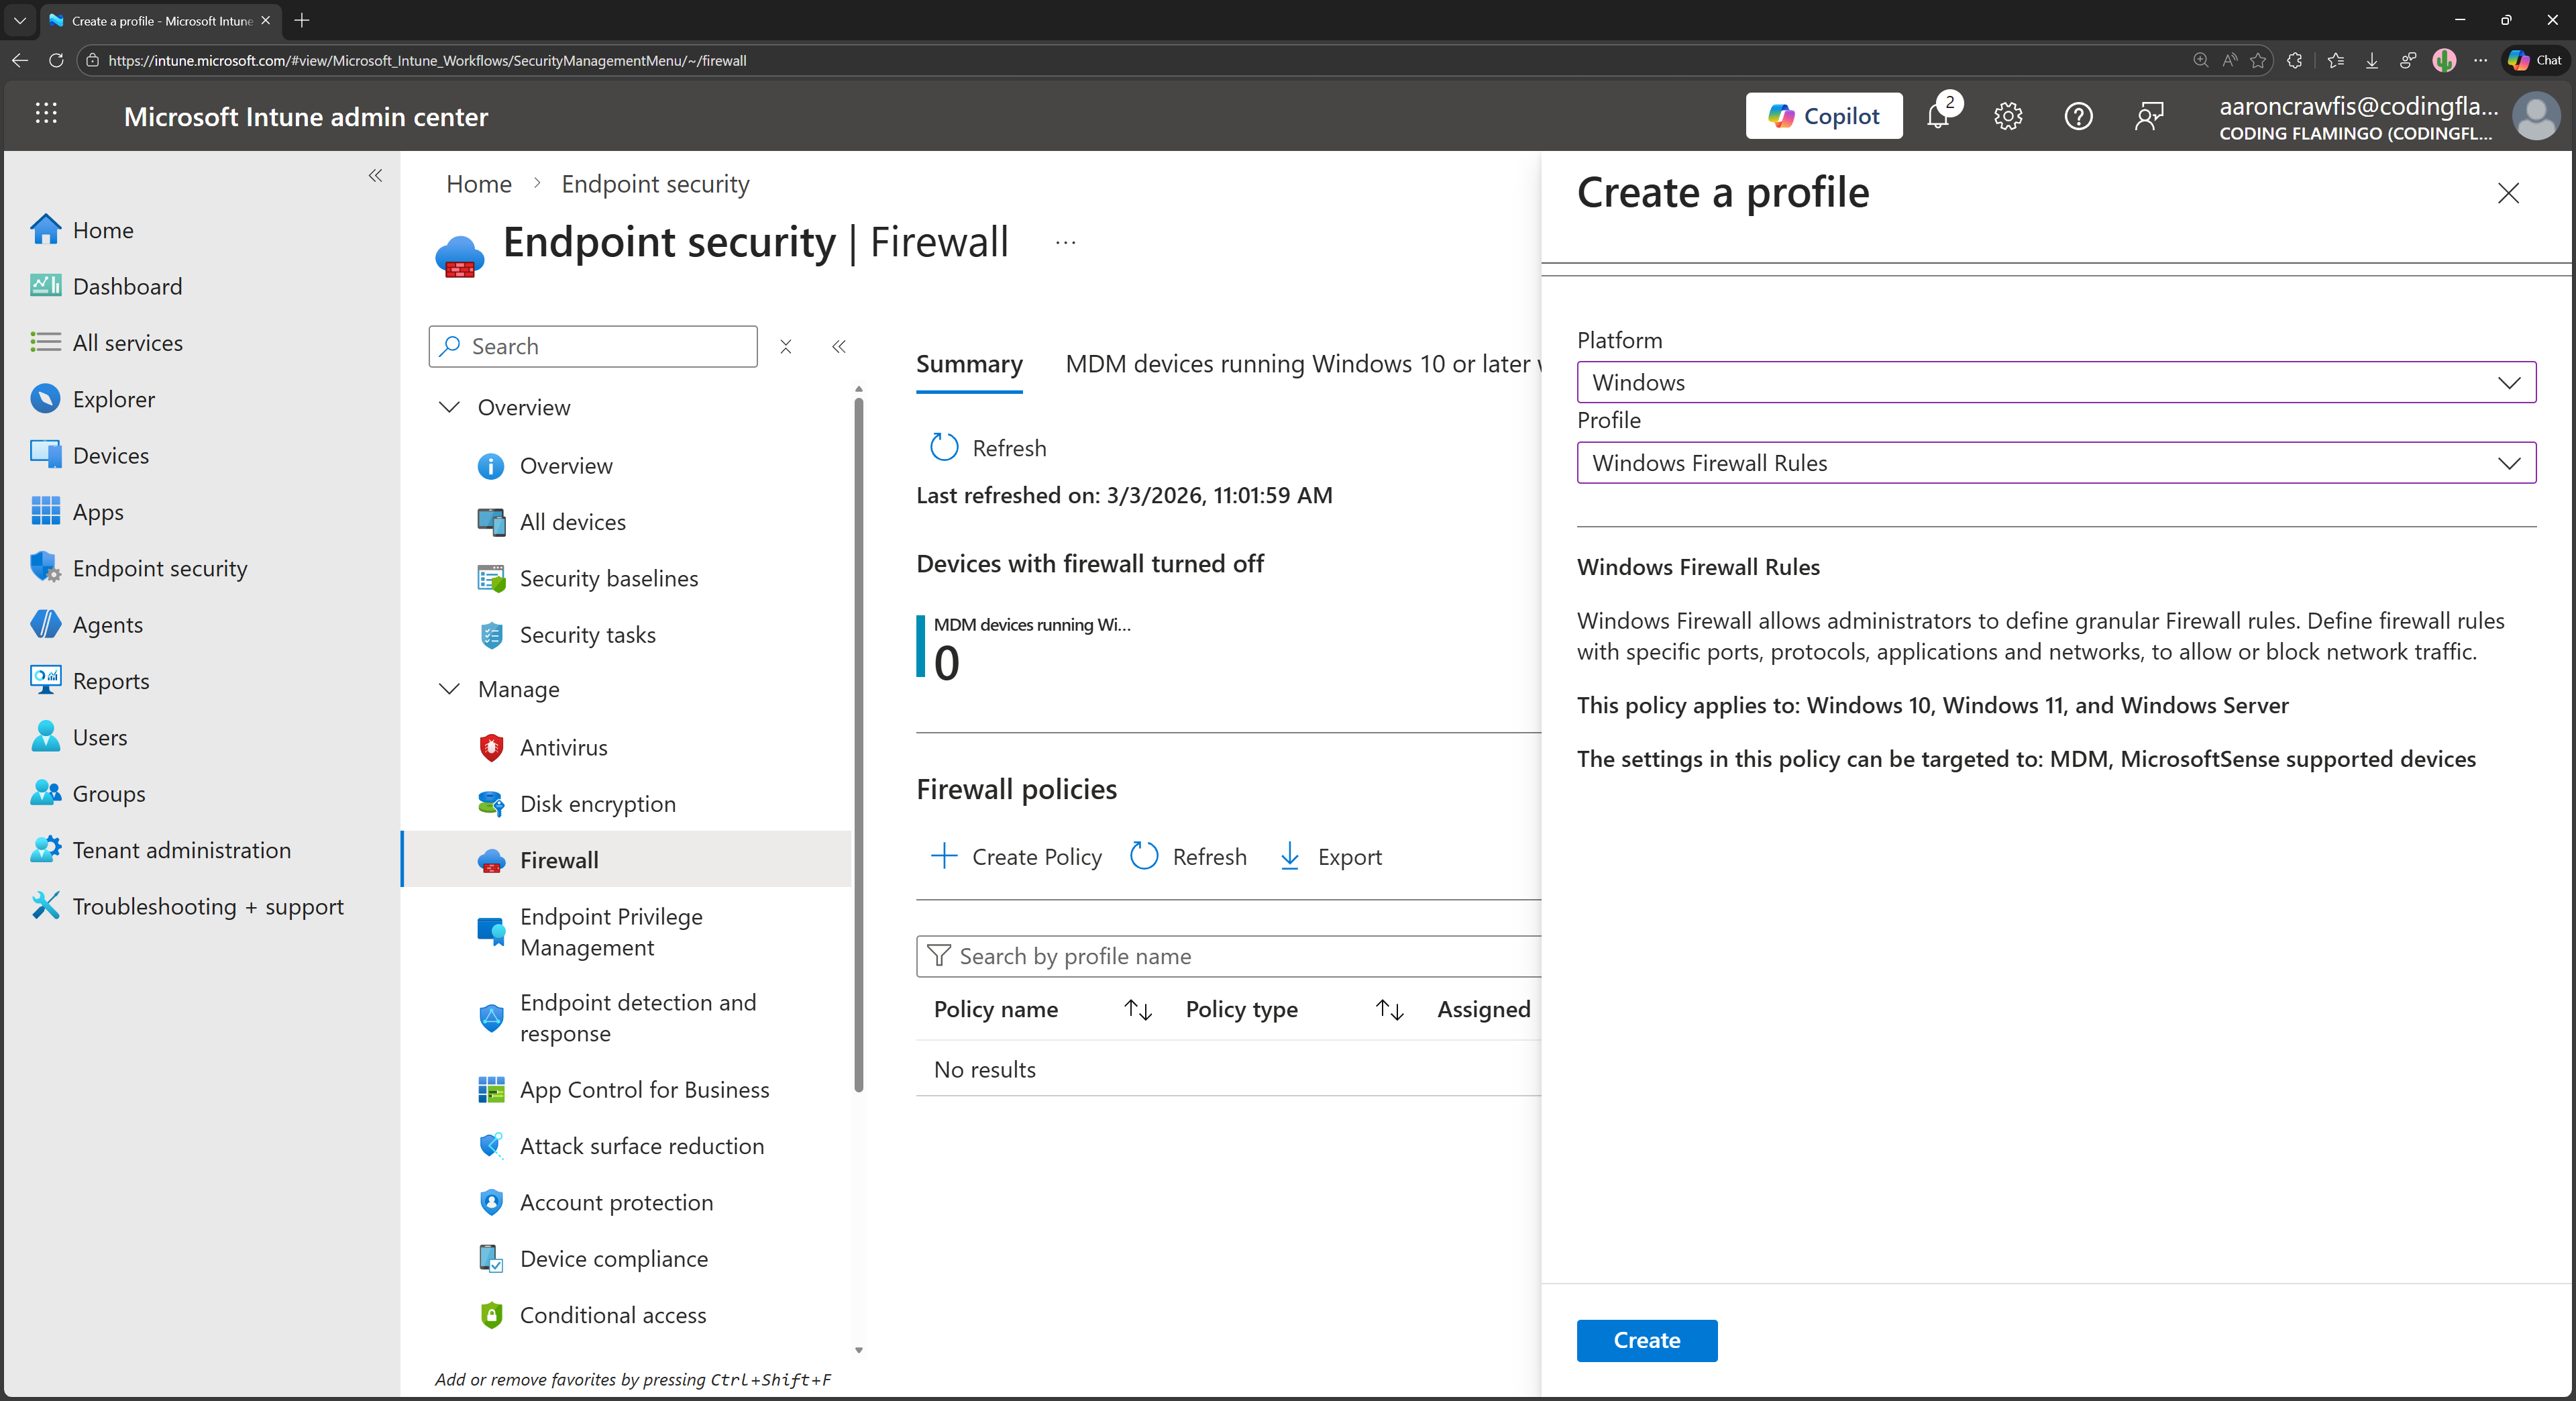
Task: Open Disk encryption settings
Action: [597, 803]
